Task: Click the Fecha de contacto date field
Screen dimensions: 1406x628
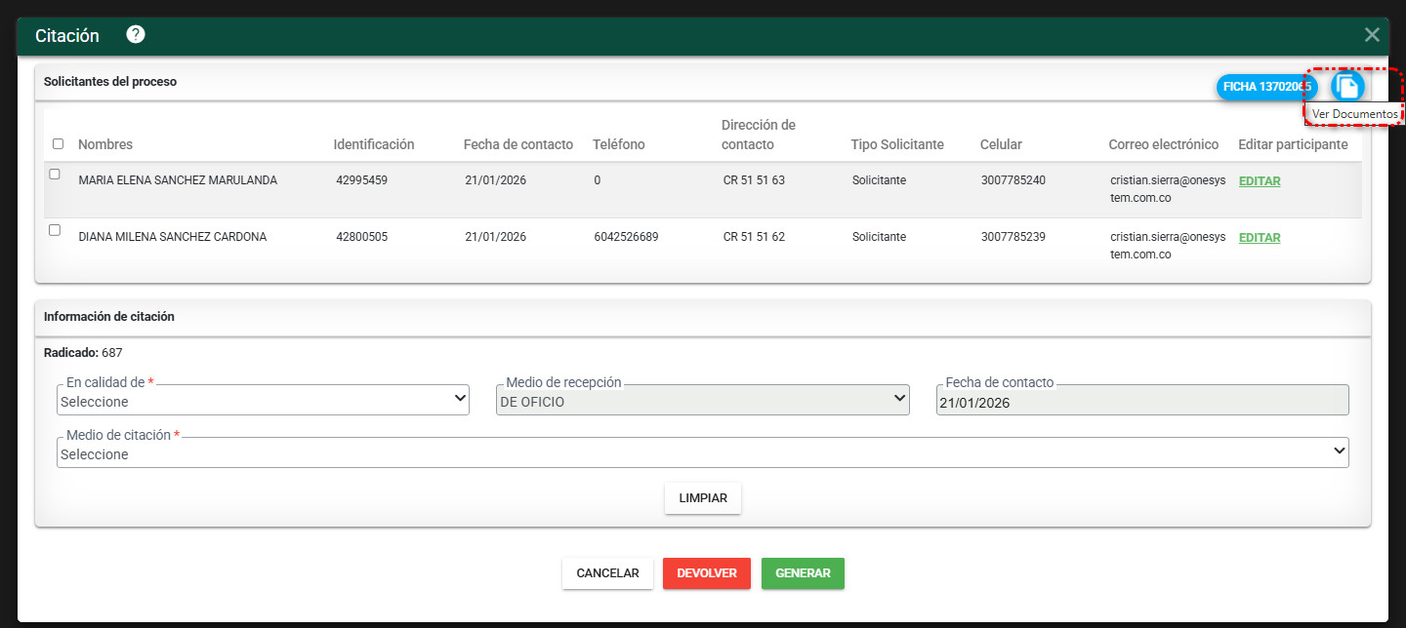Action: point(1142,401)
